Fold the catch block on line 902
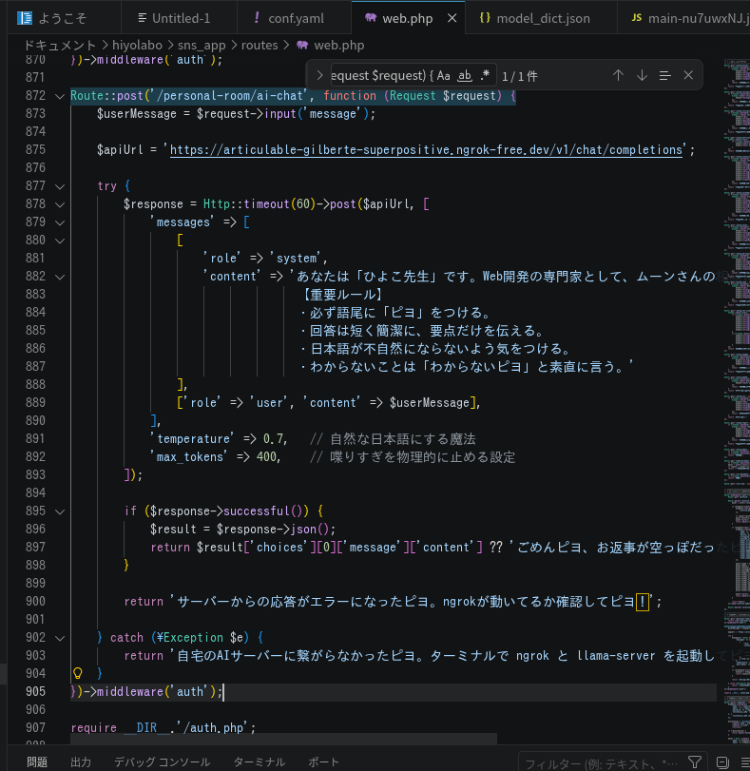750x771 pixels. click(x=60, y=638)
